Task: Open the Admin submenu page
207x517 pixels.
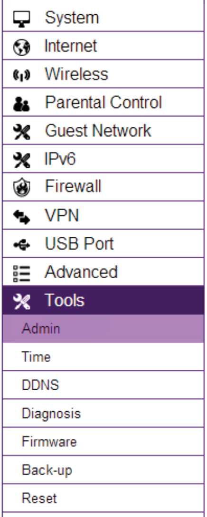Action: coord(103,329)
